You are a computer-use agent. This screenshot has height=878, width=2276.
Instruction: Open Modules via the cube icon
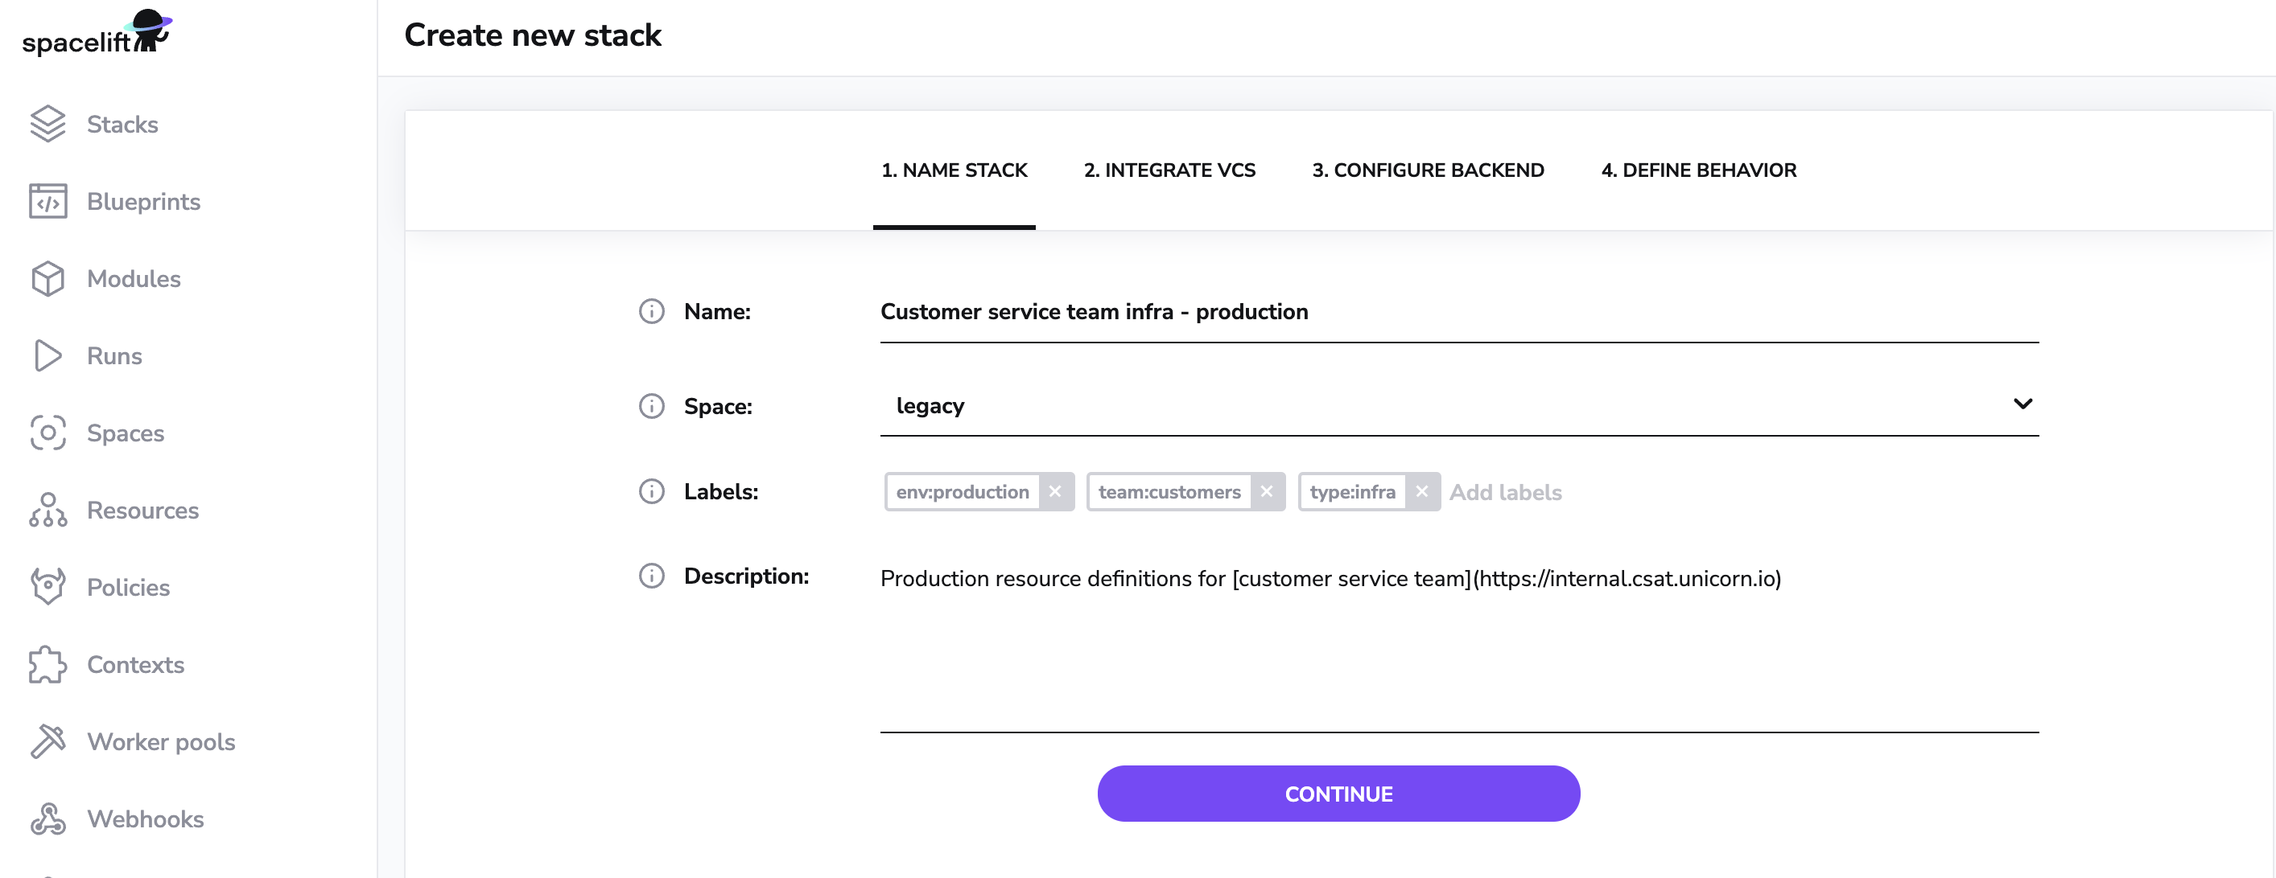point(47,279)
